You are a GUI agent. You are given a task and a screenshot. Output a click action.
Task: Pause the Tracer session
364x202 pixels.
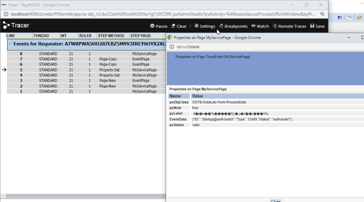[158, 26]
